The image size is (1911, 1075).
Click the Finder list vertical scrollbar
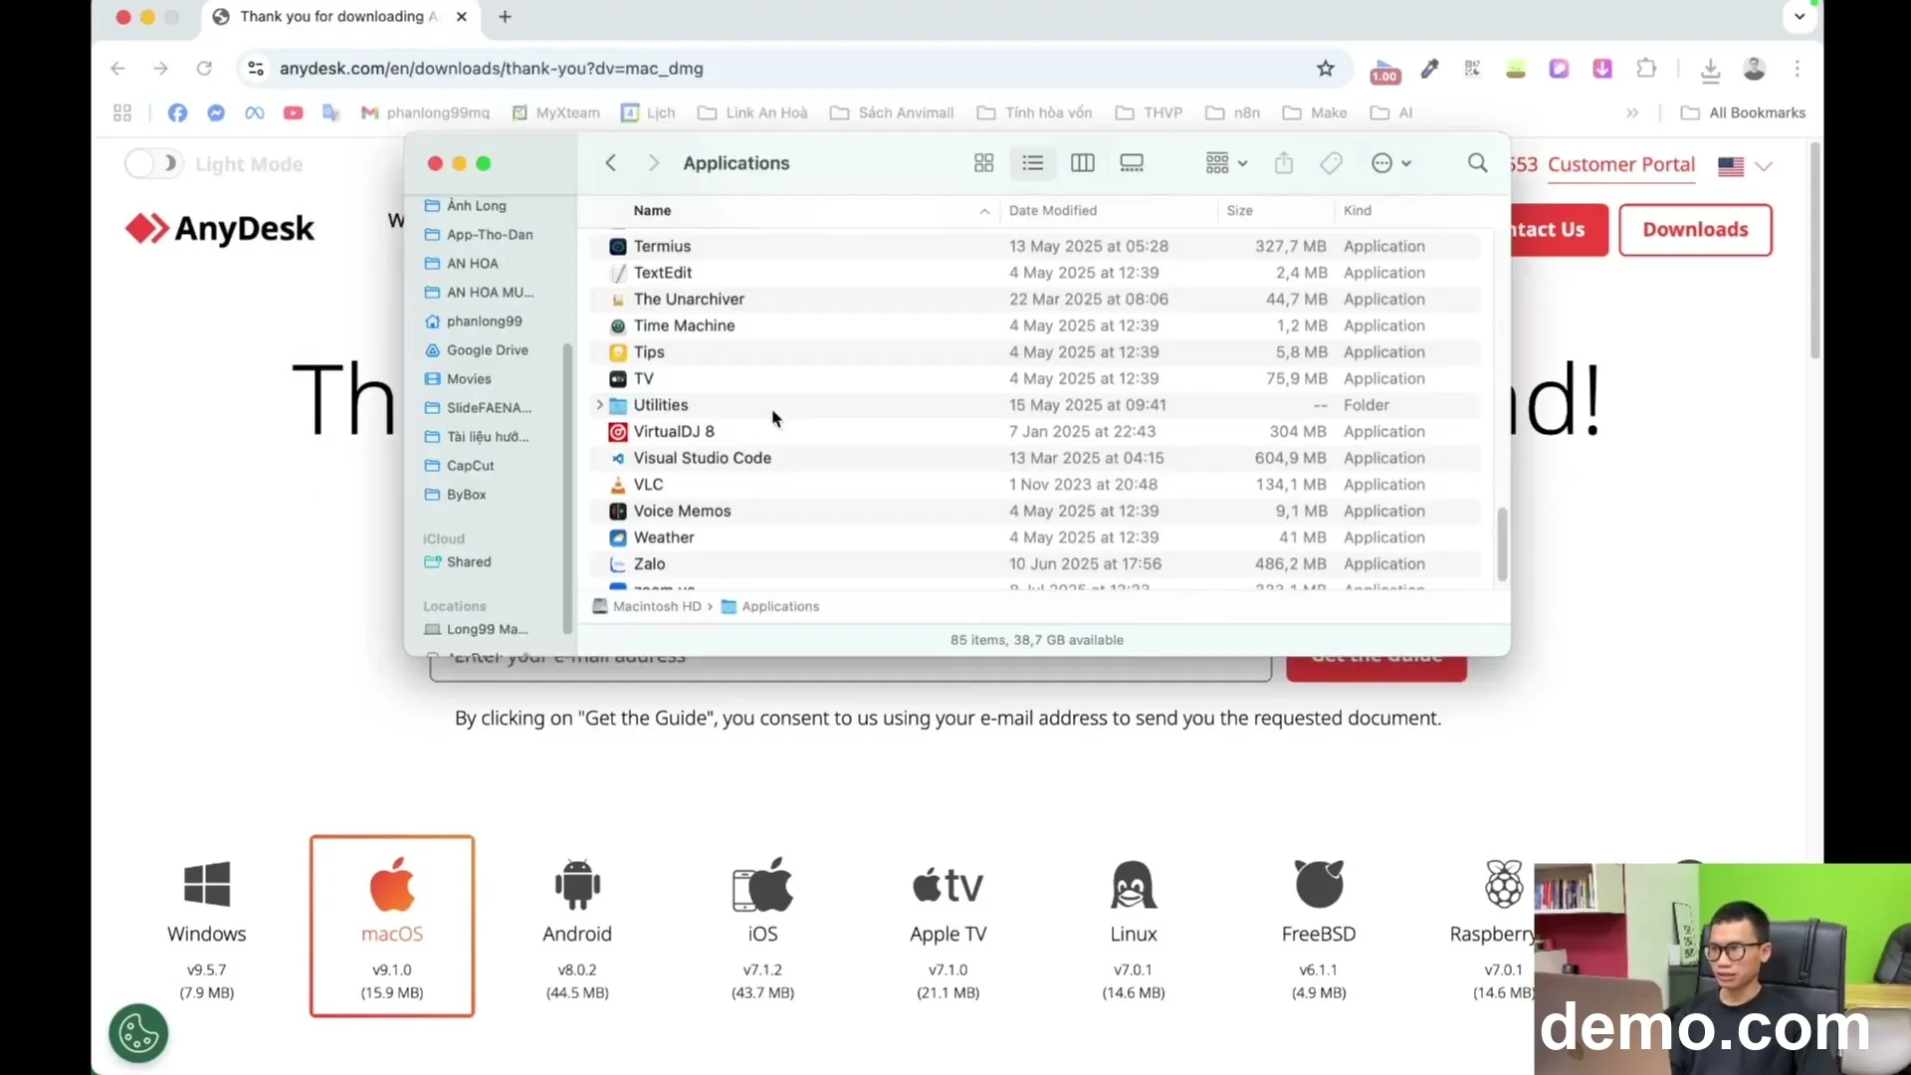pos(1502,544)
